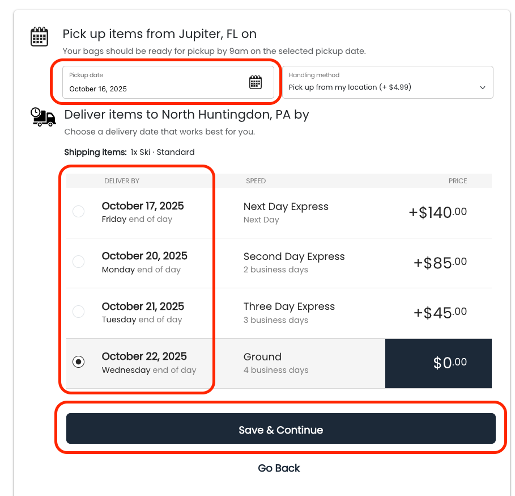Screen dimensions: 515x496
Task: Select October 22 Ground radio button
Action: [x=79, y=362]
